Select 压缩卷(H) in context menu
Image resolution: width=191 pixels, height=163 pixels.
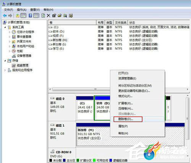click(x=126, y=108)
